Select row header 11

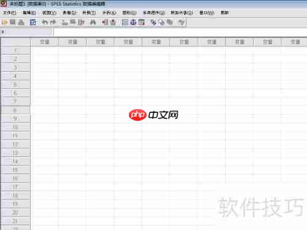coord(15,136)
